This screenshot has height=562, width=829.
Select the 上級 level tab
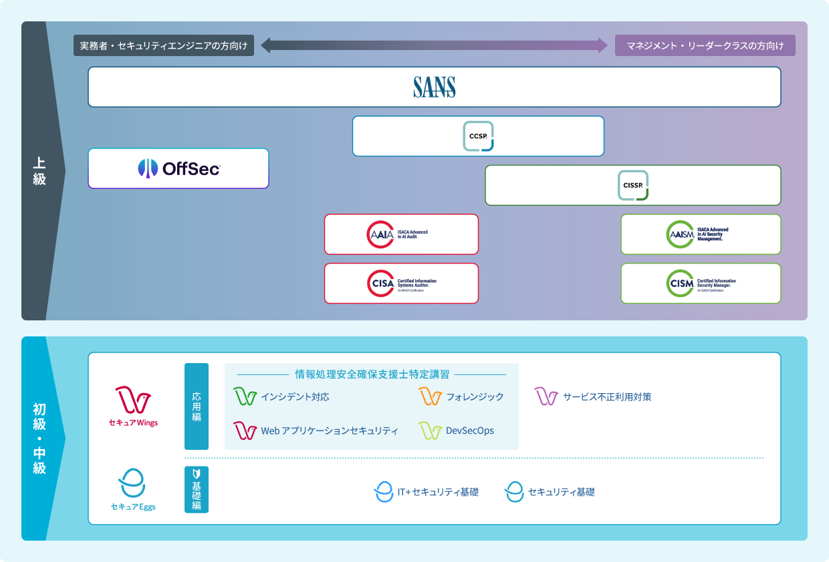(x=40, y=171)
